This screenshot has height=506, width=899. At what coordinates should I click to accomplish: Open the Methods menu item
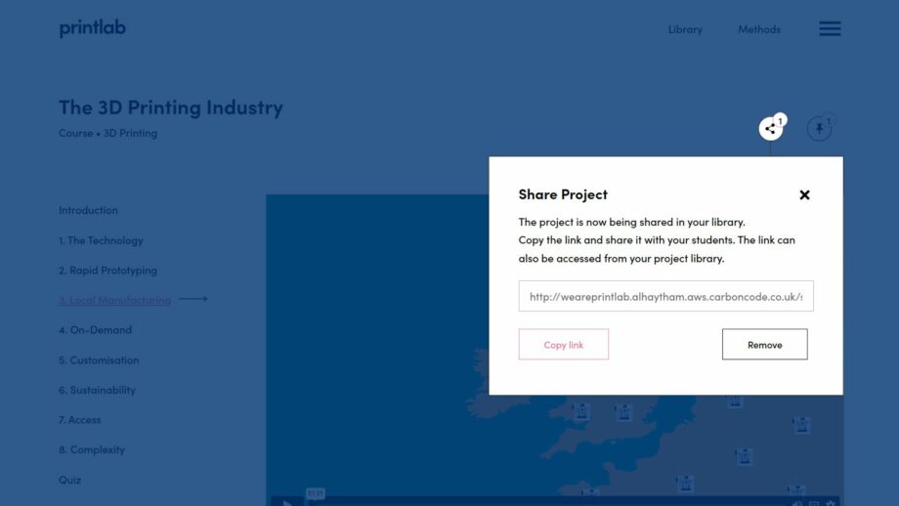(x=759, y=29)
